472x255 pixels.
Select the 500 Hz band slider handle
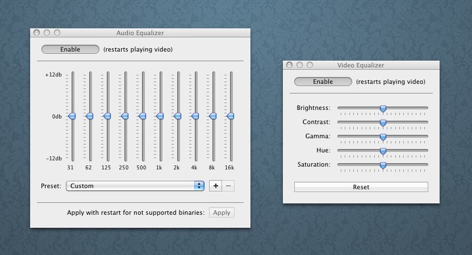(x=142, y=116)
